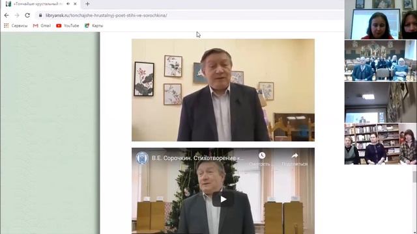Open the YouTube bookmark
417x234 pixels.
[68, 26]
